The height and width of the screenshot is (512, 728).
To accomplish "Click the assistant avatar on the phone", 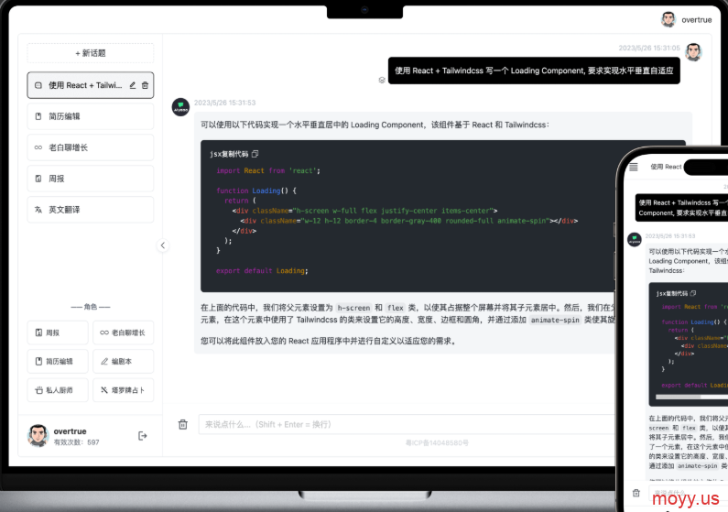I will [x=635, y=240].
